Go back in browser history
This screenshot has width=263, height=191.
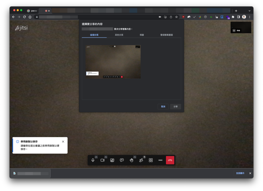click(13, 17)
